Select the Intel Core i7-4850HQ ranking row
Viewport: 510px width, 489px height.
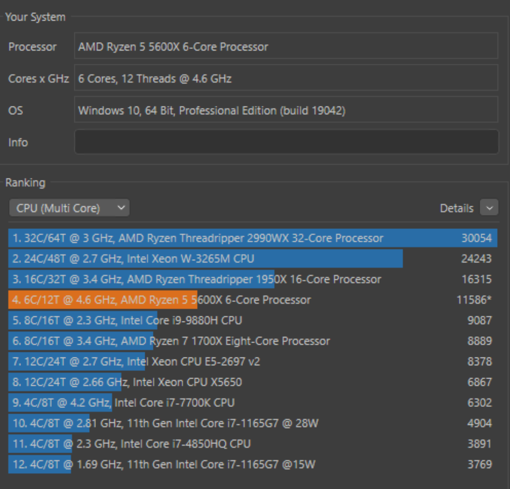pyautogui.click(x=253, y=444)
